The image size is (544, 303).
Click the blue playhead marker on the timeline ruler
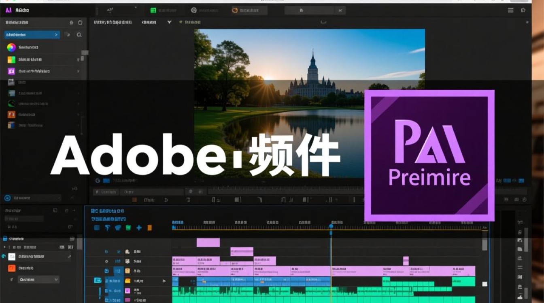331,226
